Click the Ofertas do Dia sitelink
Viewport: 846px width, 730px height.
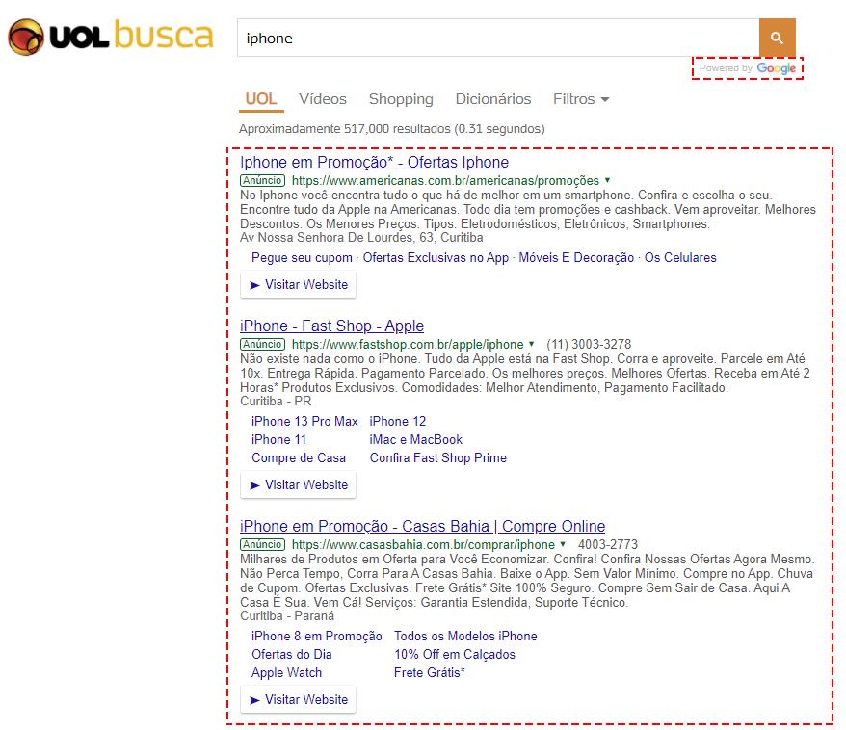pyautogui.click(x=291, y=655)
